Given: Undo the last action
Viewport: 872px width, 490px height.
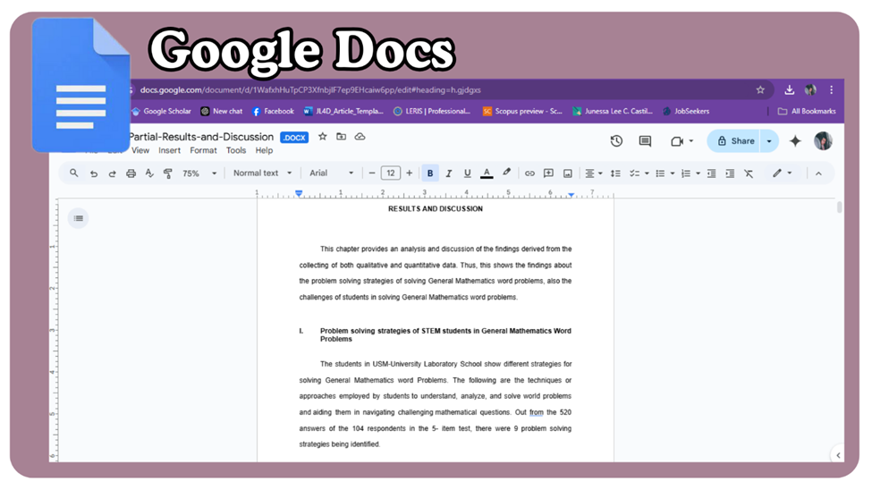Looking at the screenshot, I should click(93, 173).
